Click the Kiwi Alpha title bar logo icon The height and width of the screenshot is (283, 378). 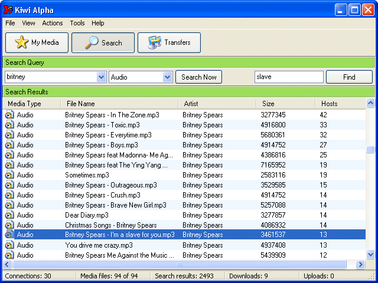(8, 10)
